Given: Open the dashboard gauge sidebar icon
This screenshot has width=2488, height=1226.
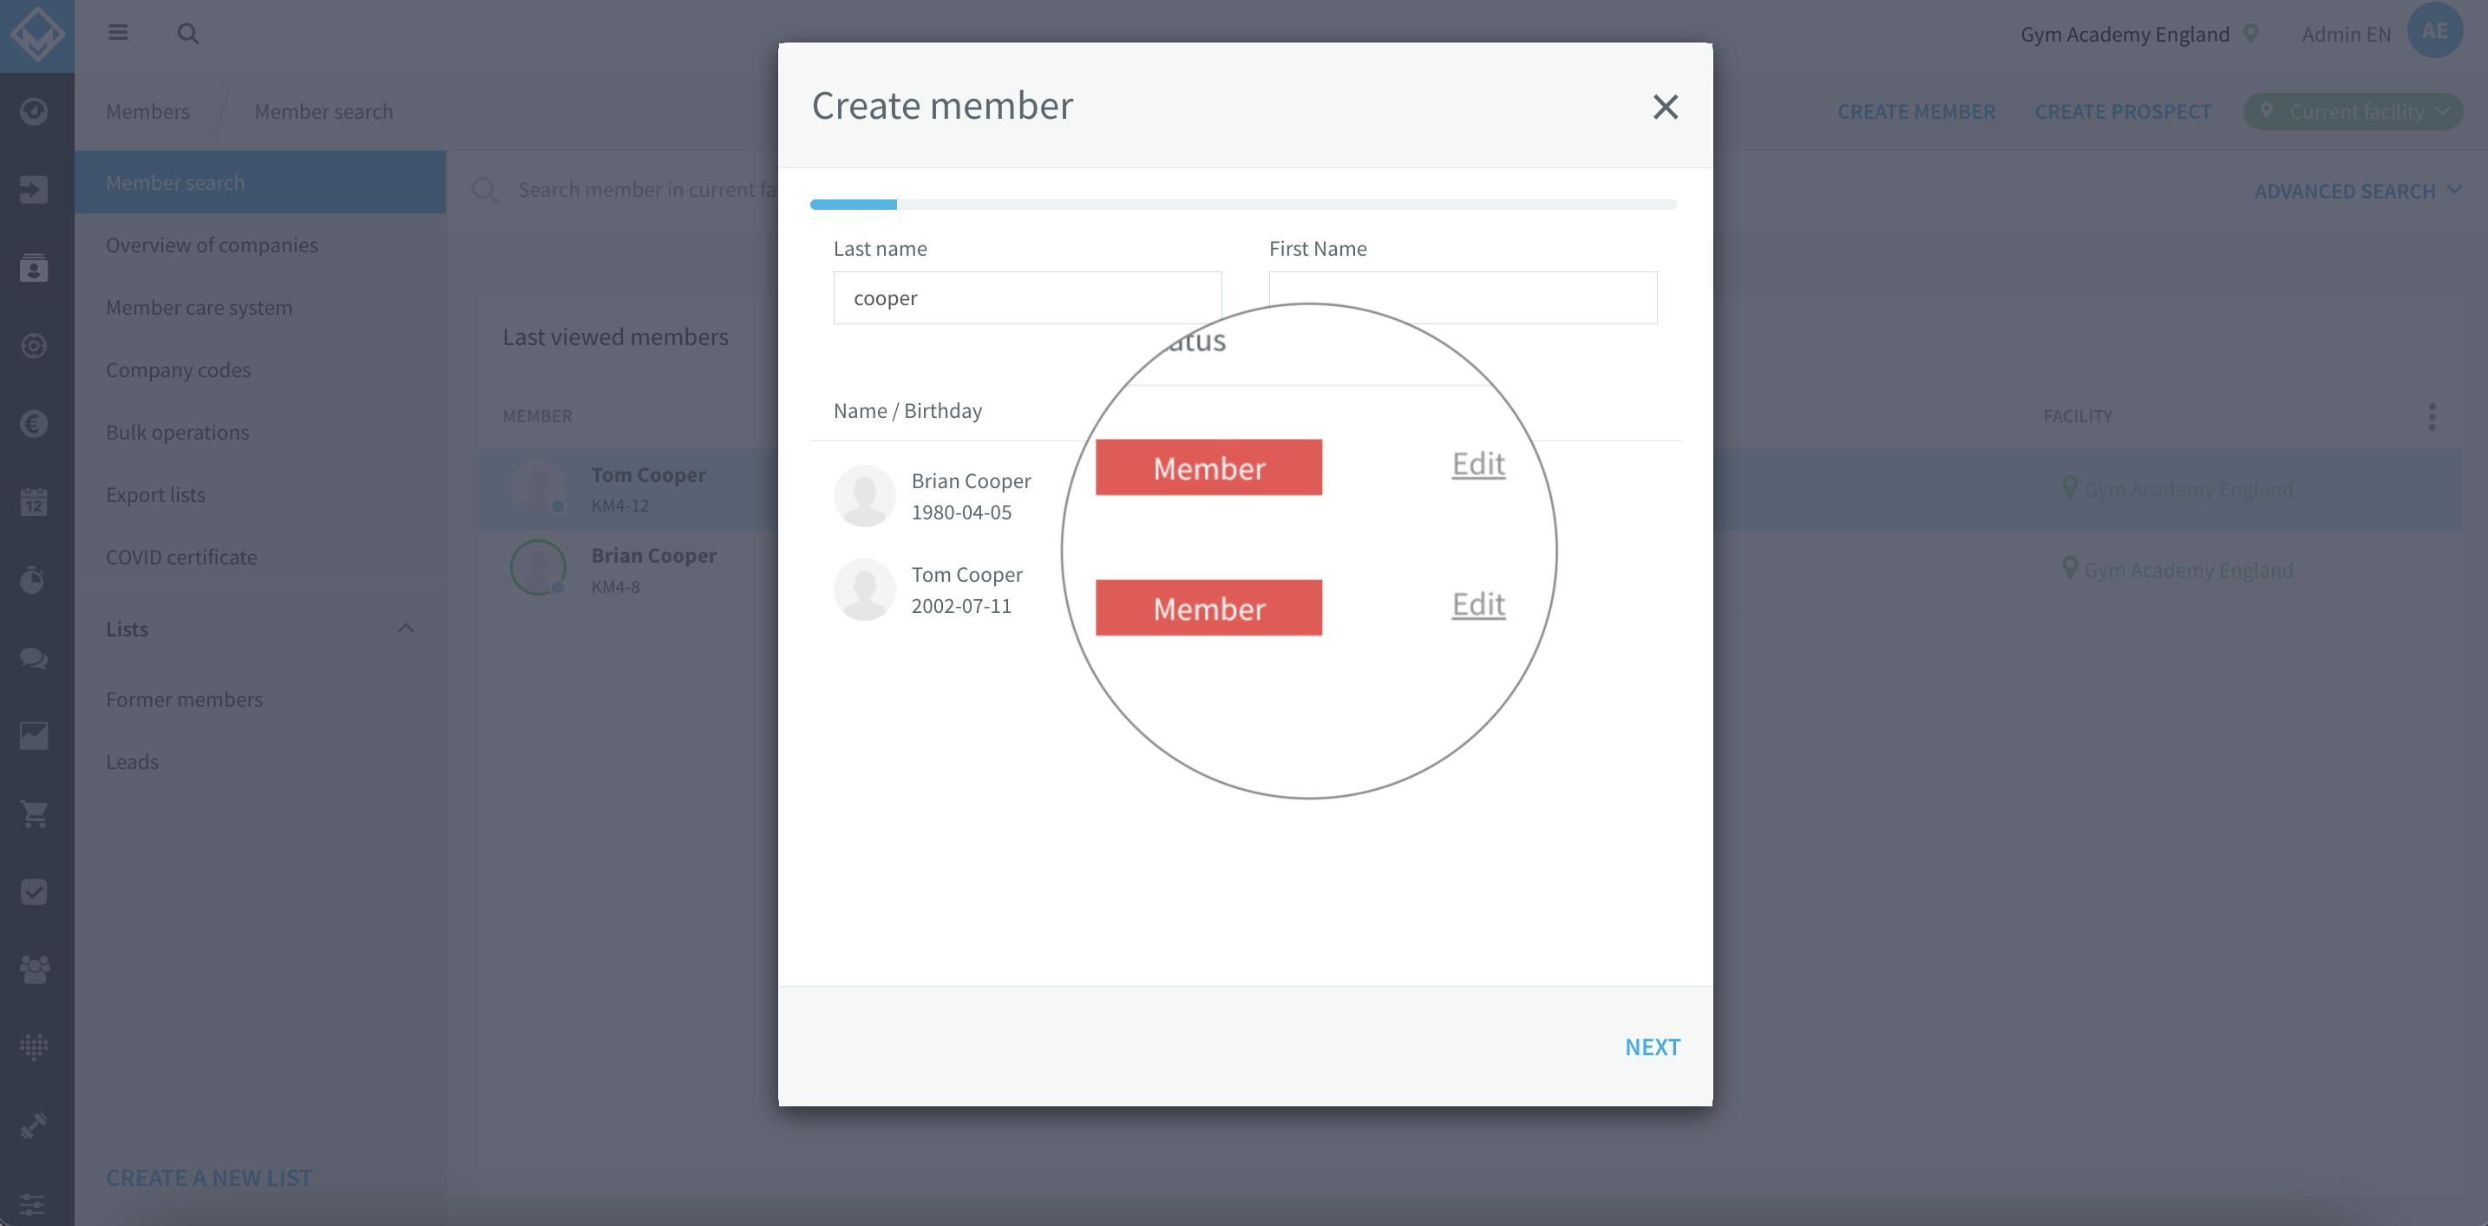Looking at the screenshot, I should pyautogui.click(x=34, y=111).
